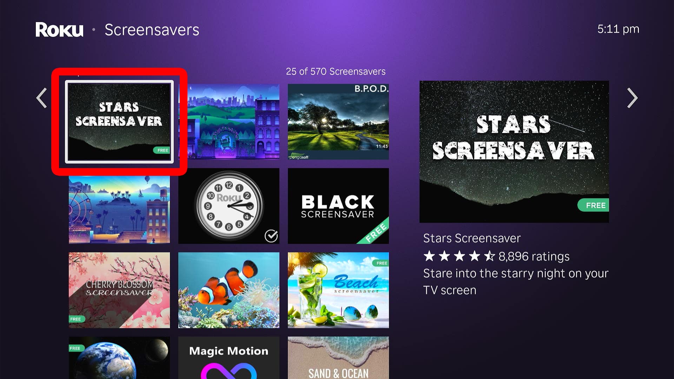
Task: Click the Screensavers heading title
Action: pyautogui.click(x=152, y=30)
